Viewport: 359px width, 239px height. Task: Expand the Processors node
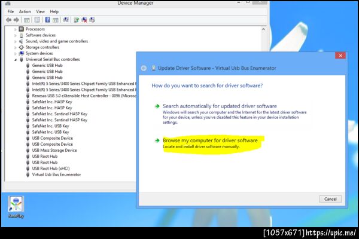tap(16, 29)
